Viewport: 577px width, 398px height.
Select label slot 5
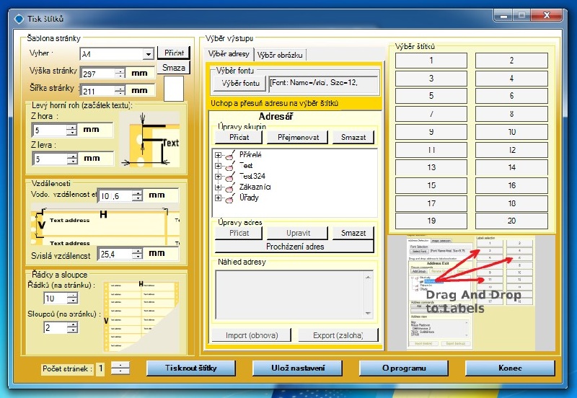coord(431,96)
